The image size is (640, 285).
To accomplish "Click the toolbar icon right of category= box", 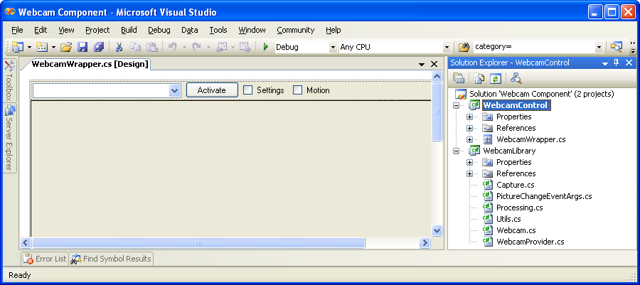I will point(616,48).
